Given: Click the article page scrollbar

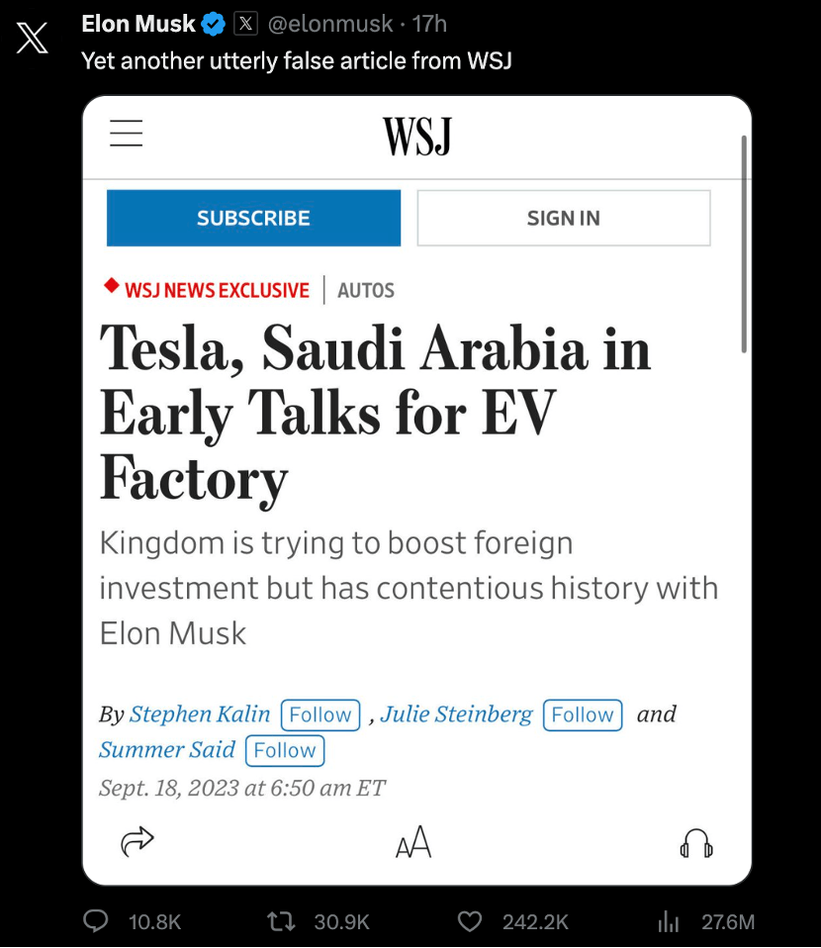Looking at the screenshot, I should (x=744, y=243).
